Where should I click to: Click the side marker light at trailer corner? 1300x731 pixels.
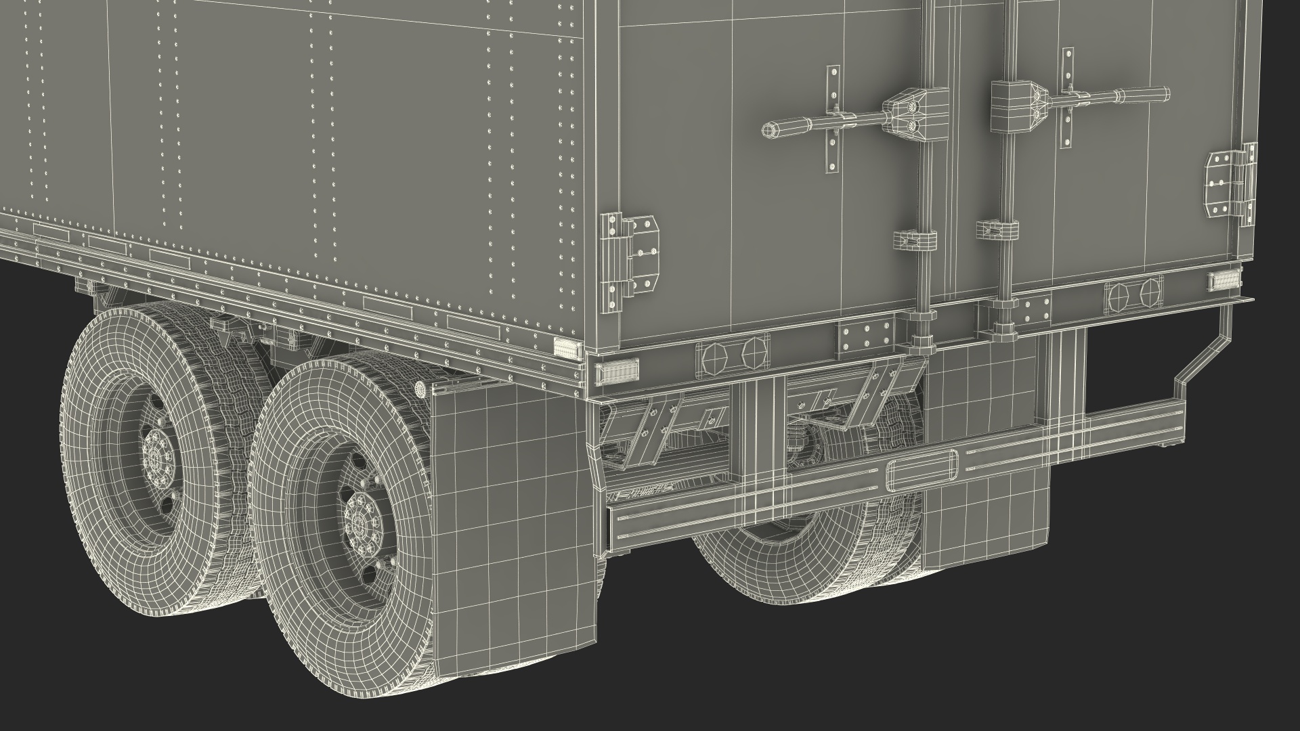568,349
